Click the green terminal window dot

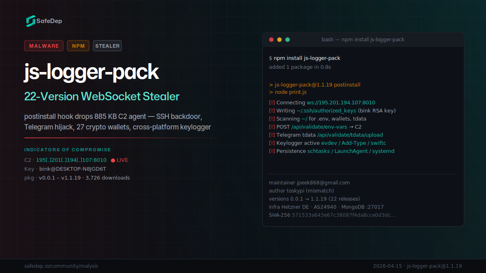click(x=288, y=40)
